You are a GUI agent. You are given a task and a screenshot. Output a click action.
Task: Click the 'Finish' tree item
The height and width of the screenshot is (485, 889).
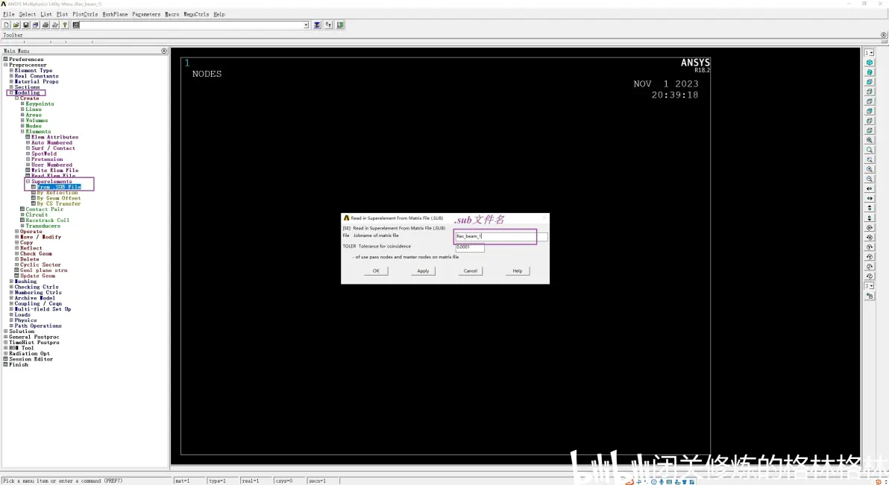click(18, 365)
